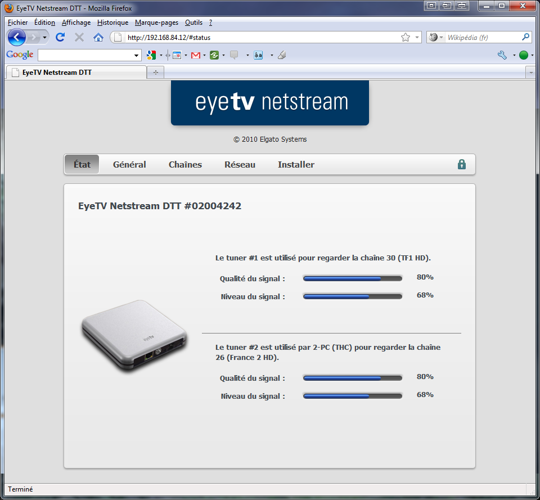Open the back/forward history dropdown arrow

(45, 37)
